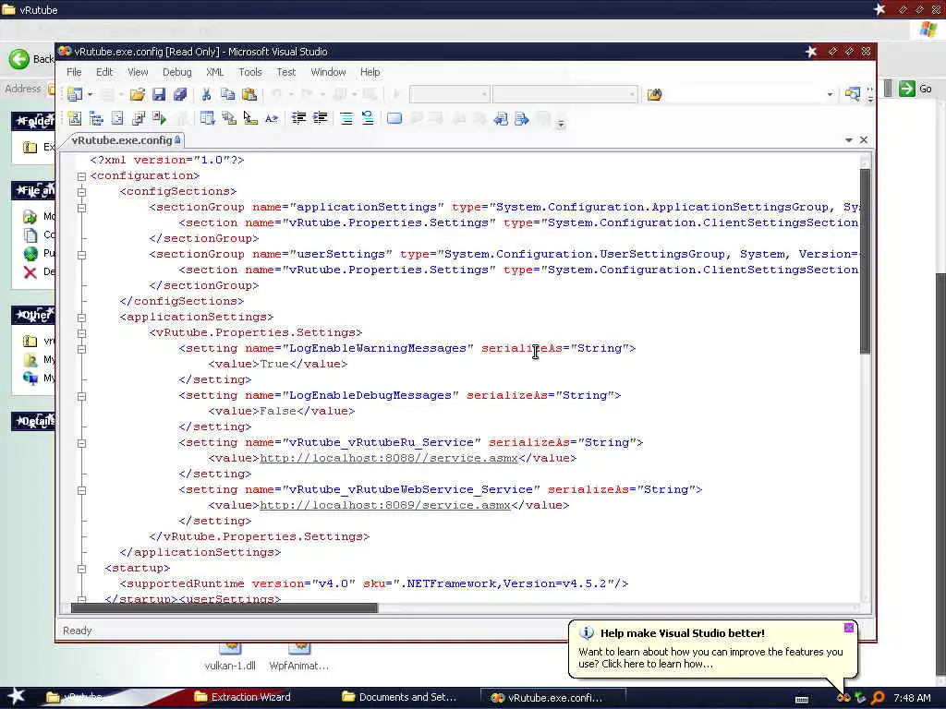The width and height of the screenshot is (946, 709).
Task: Open the New Project button's dropdown arrow
Action: coord(90,95)
